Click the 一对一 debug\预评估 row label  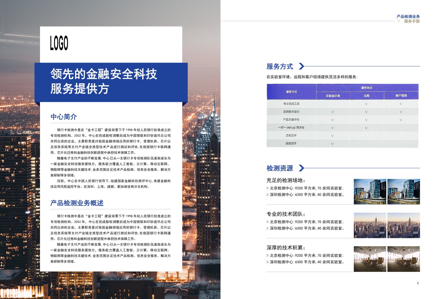point(291,127)
